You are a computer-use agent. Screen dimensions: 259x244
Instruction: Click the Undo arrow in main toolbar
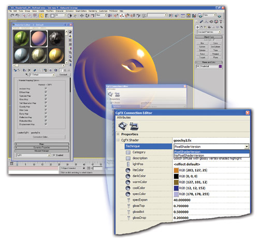pyautogui.click(x=12, y=16)
